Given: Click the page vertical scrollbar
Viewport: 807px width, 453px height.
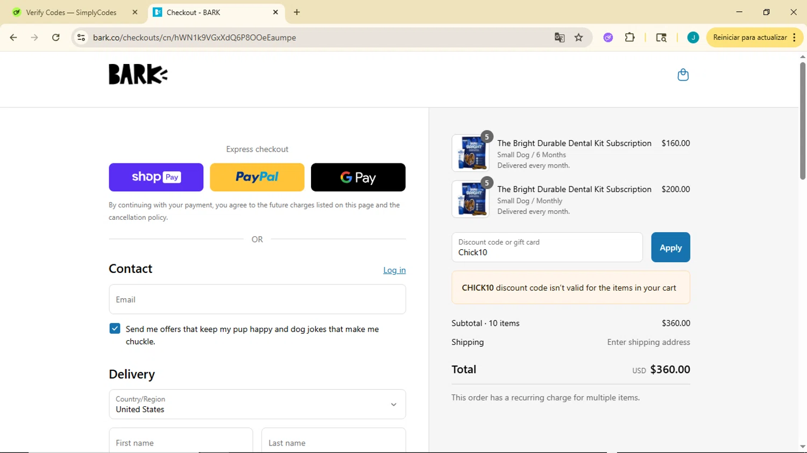Looking at the screenshot, I should click(802, 121).
